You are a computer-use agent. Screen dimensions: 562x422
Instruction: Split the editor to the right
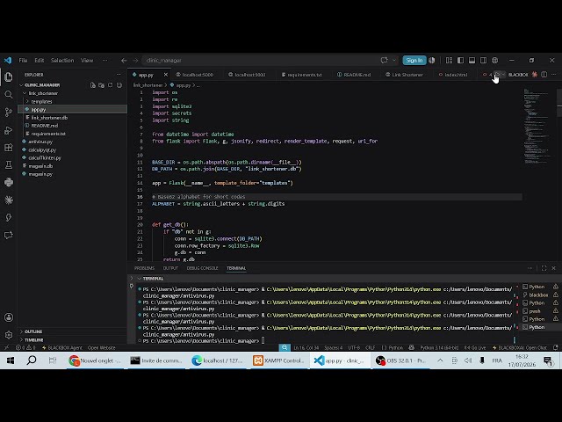pos(544,75)
